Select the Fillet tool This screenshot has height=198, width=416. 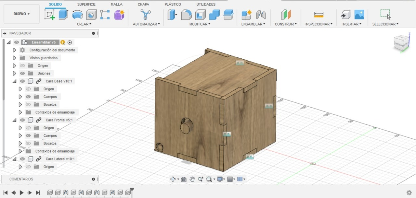pyautogui.click(x=186, y=15)
